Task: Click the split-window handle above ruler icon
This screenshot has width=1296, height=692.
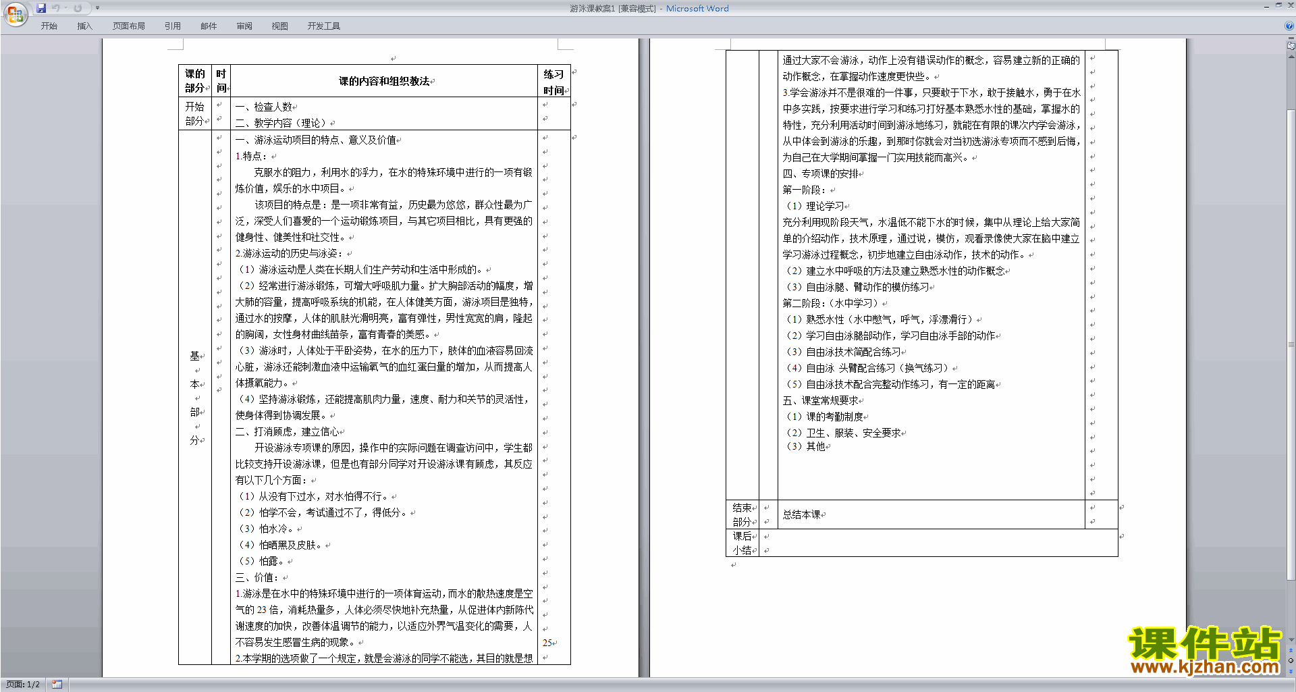Action: [1291, 38]
